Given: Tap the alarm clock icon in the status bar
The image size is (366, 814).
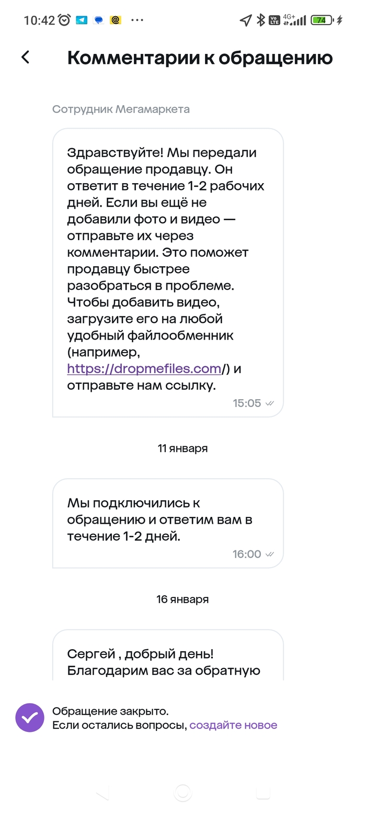Looking at the screenshot, I should (x=63, y=20).
